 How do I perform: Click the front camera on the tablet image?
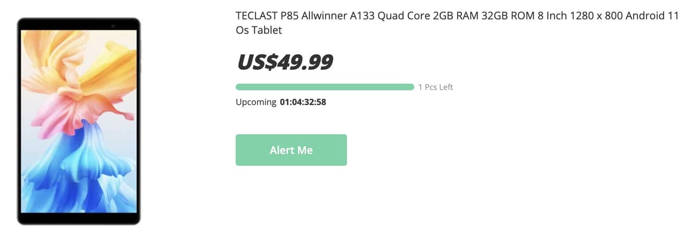[113, 25]
